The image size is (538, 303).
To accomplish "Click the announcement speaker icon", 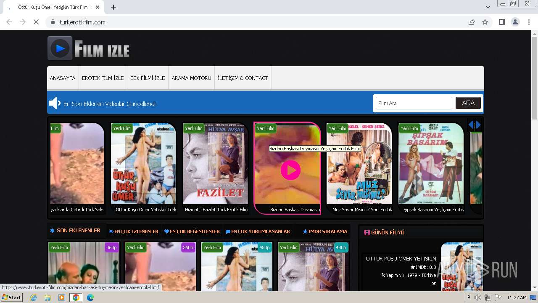I will pos(55,103).
